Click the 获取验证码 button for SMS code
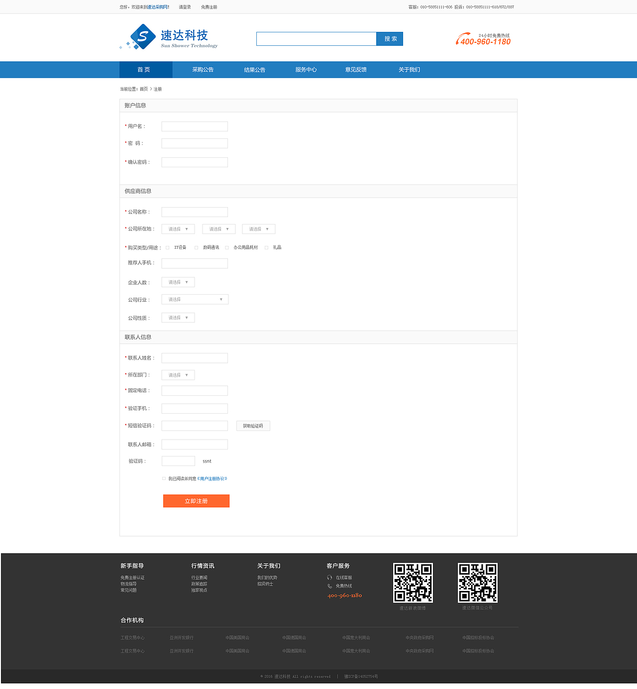This screenshot has height=689, width=637. point(253,426)
